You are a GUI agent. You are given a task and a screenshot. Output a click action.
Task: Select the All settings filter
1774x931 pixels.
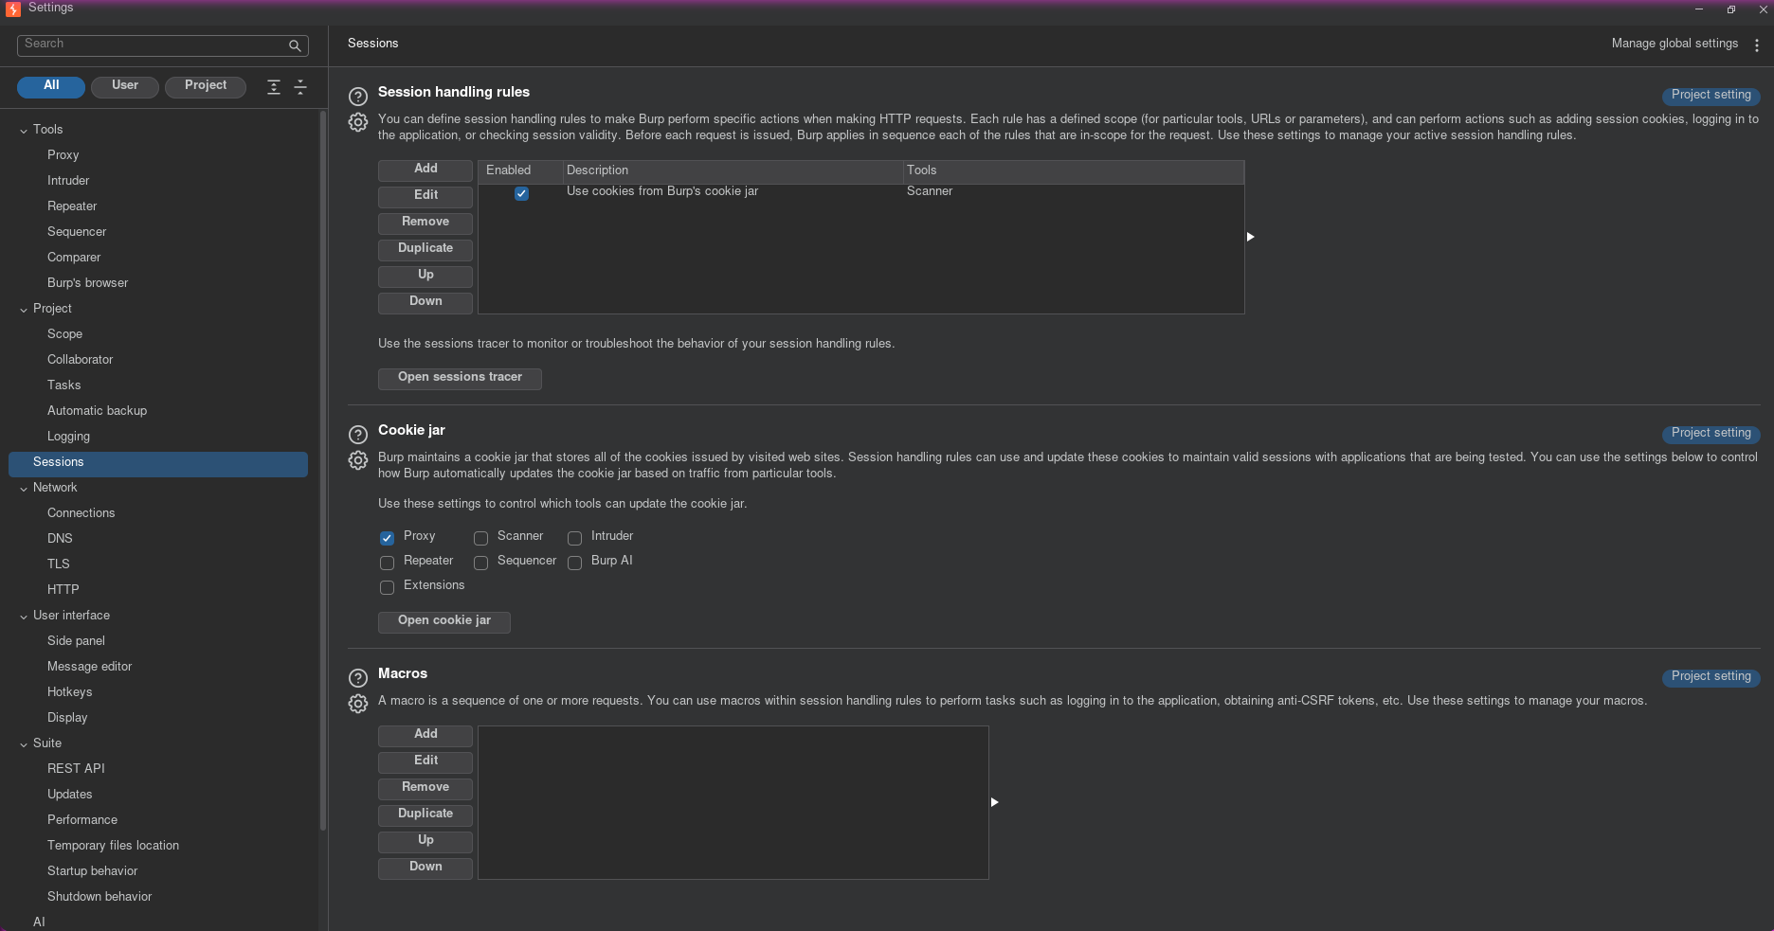pos(51,86)
